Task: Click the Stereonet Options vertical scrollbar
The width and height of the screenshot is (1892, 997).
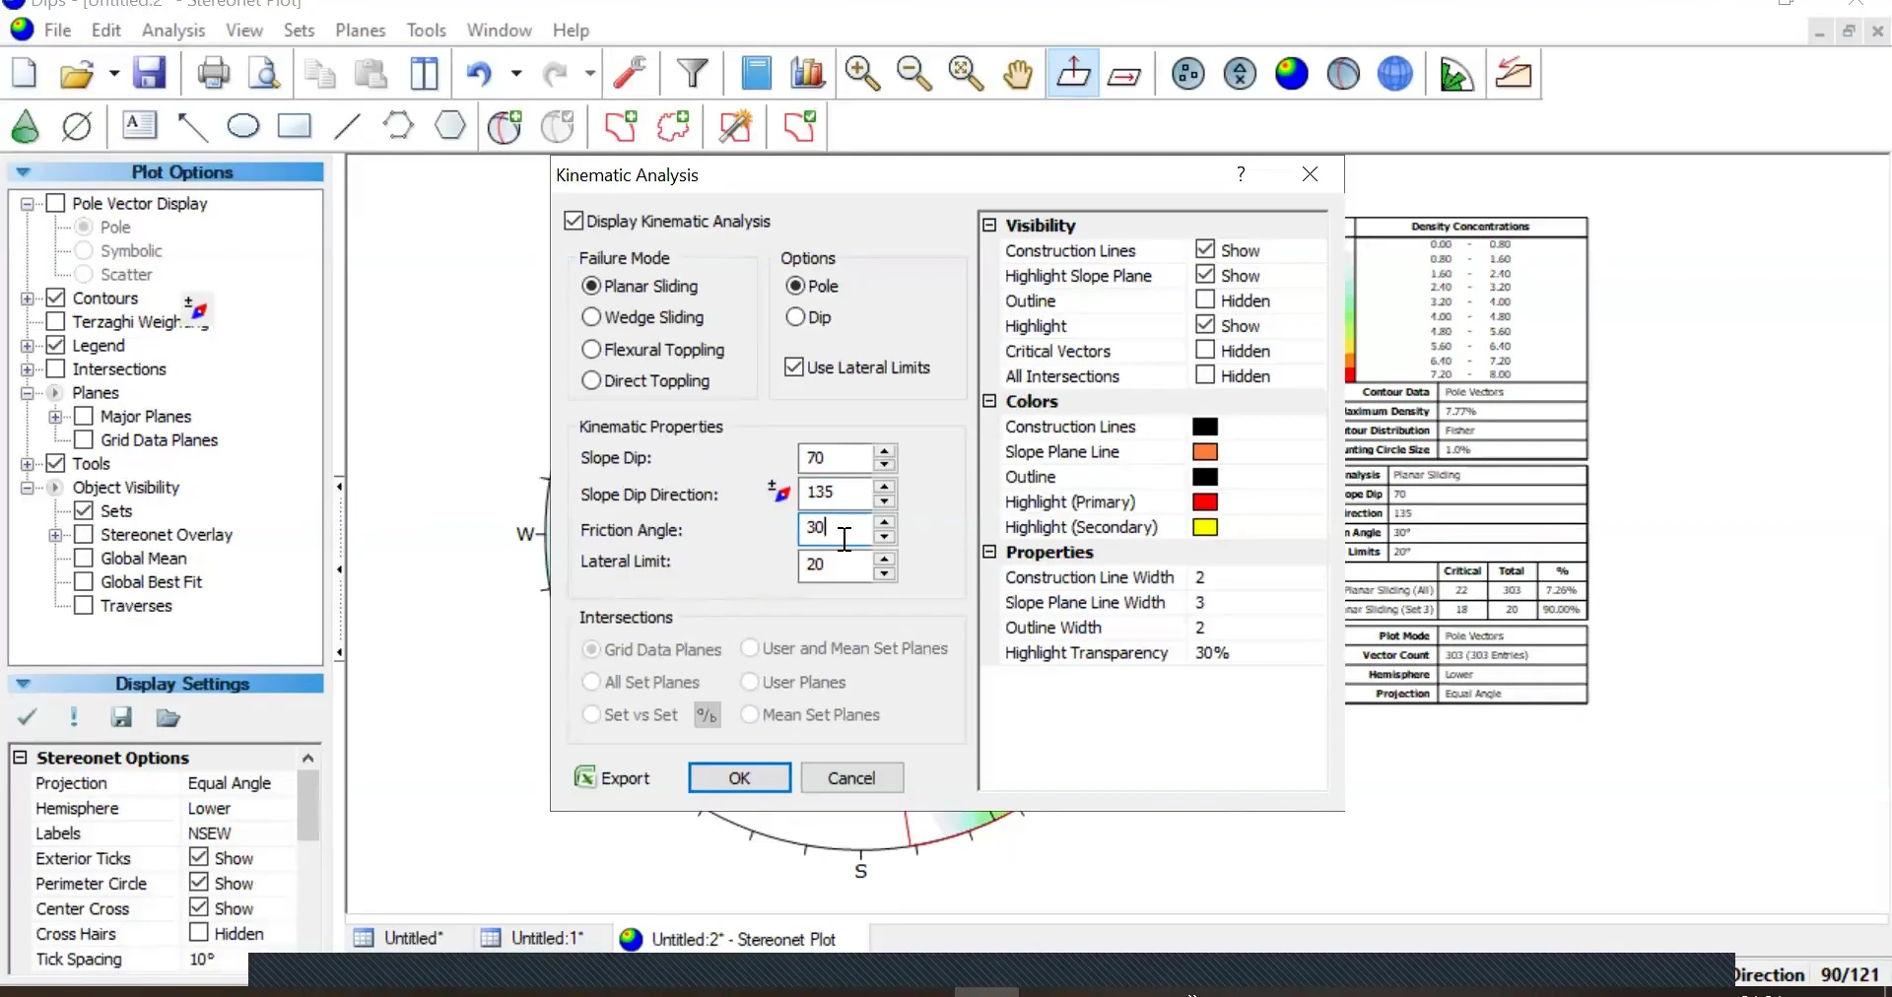Action: coord(308,804)
